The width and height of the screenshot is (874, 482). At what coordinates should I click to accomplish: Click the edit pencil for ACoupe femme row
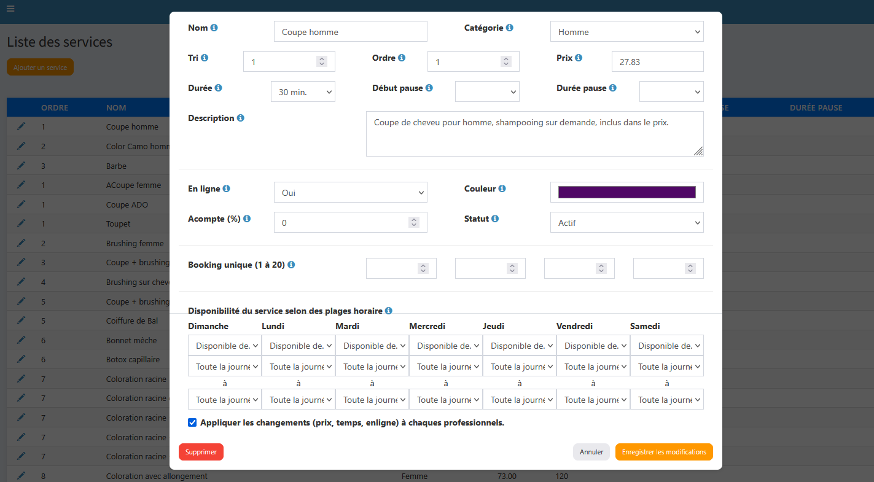(x=21, y=185)
